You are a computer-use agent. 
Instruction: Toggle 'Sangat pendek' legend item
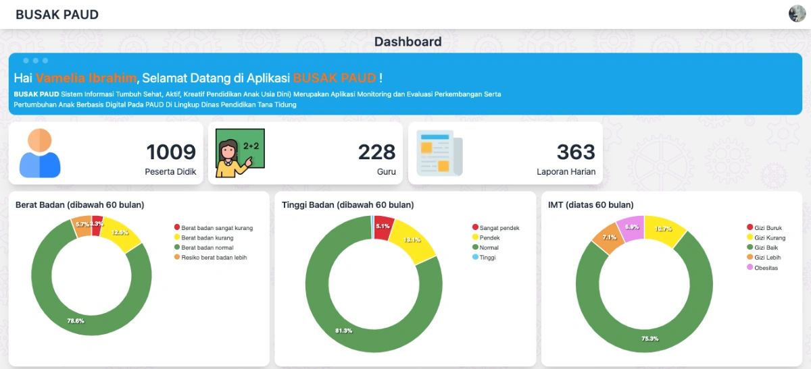point(499,228)
